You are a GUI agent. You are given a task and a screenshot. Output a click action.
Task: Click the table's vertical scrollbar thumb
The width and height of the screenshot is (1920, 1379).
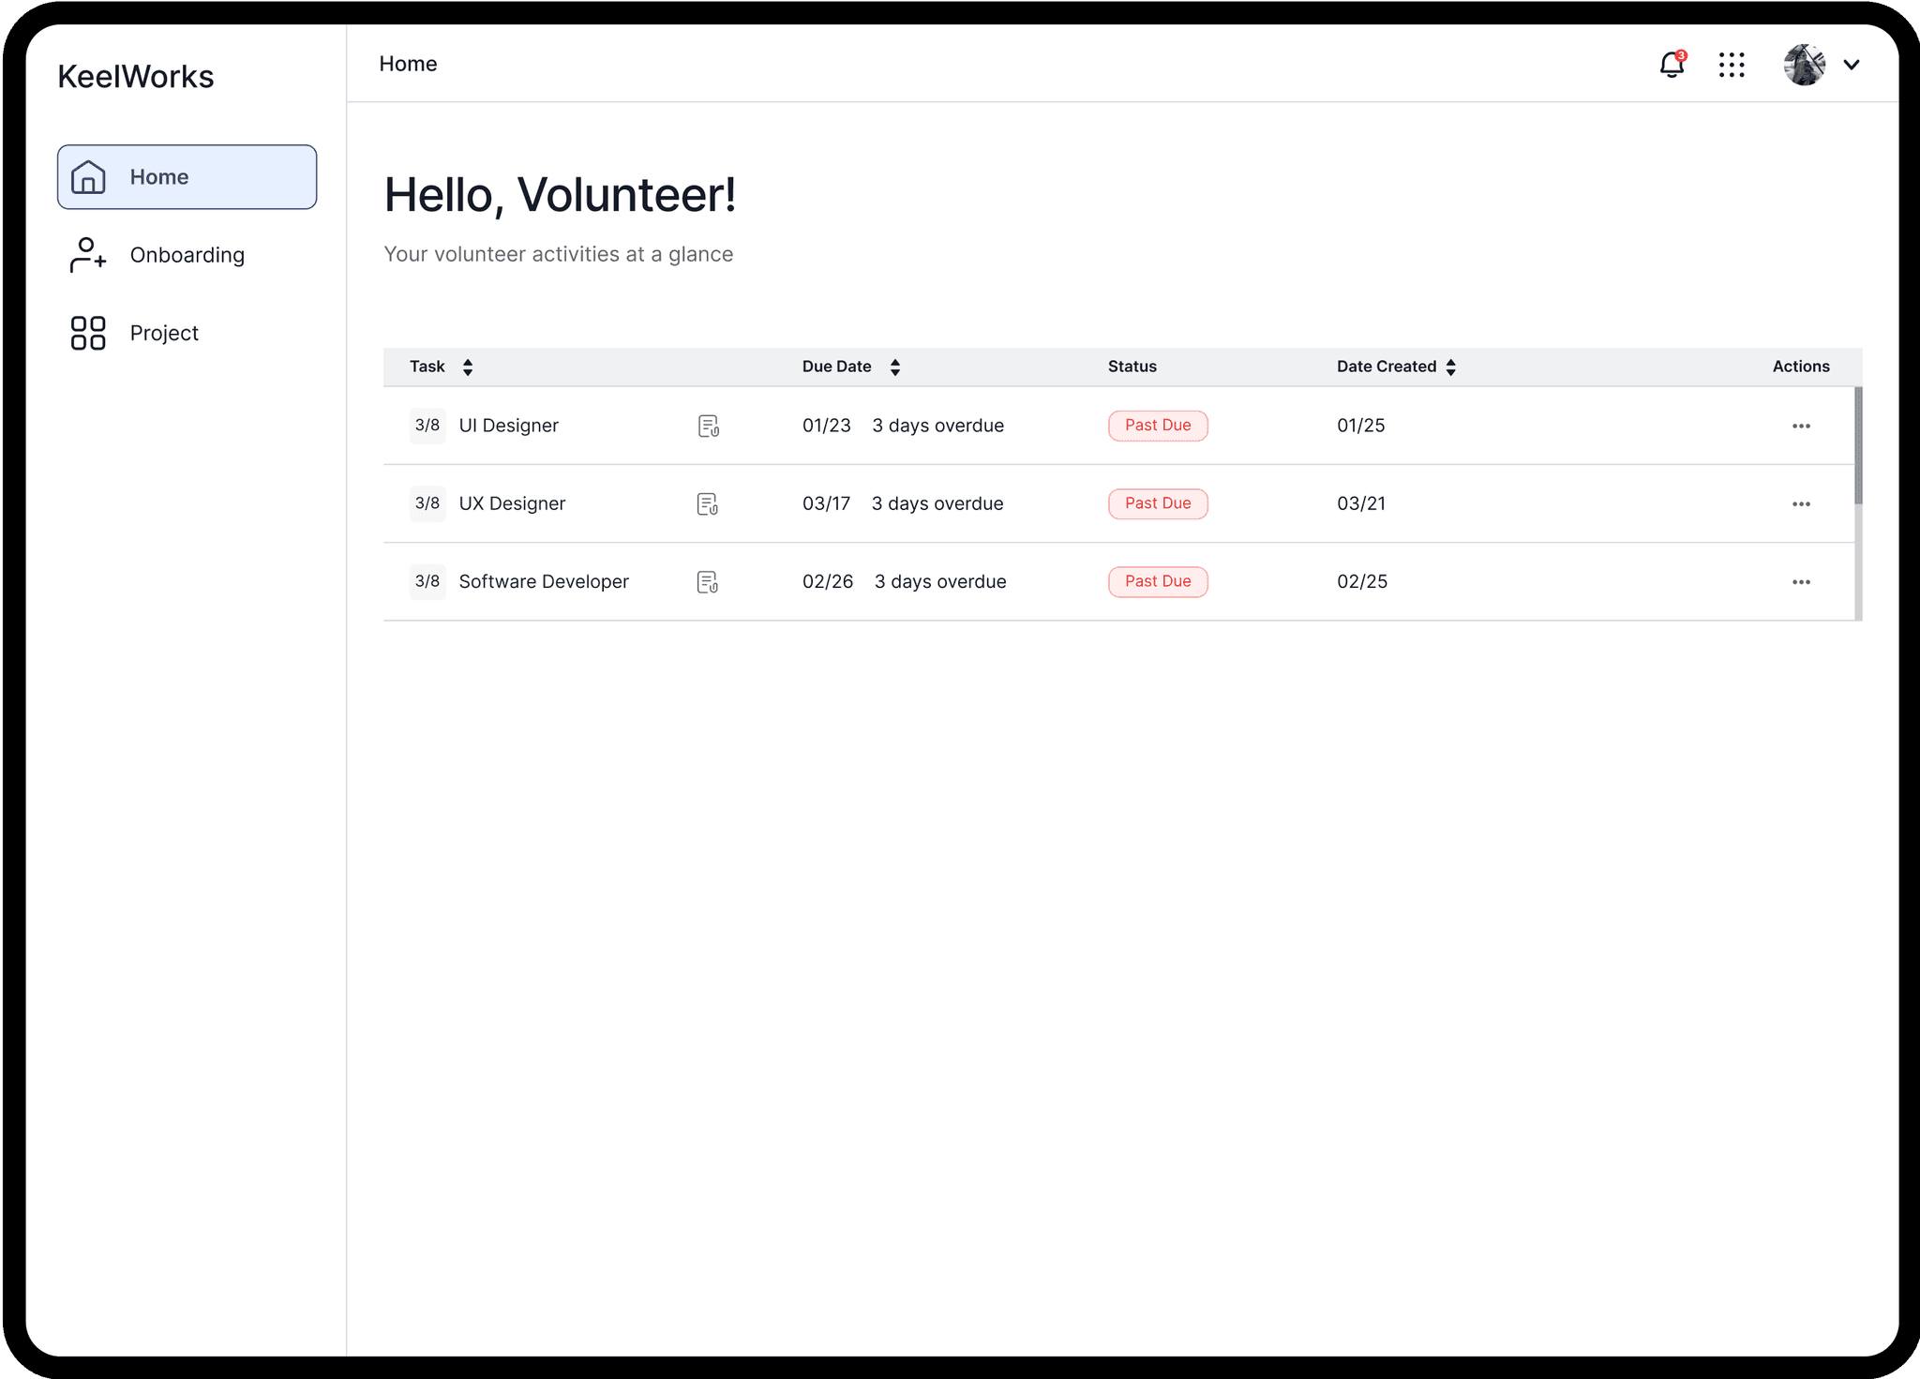pyautogui.click(x=1858, y=445)
